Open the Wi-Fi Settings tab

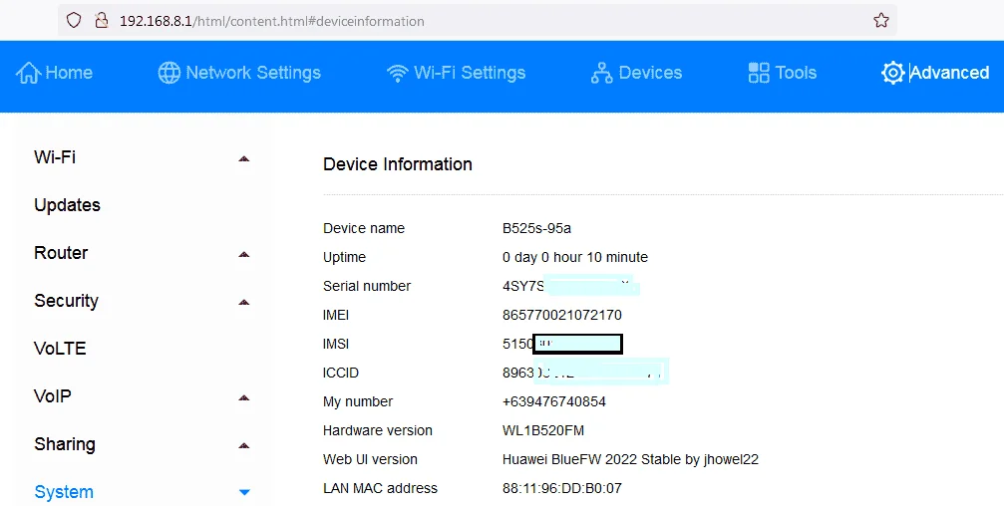point(456,73)
